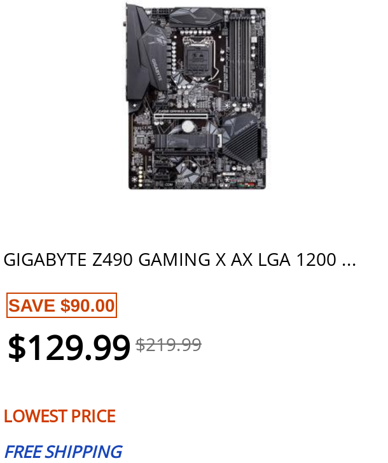Click the CPU socket in the motherboard photo

coord(198,58)
